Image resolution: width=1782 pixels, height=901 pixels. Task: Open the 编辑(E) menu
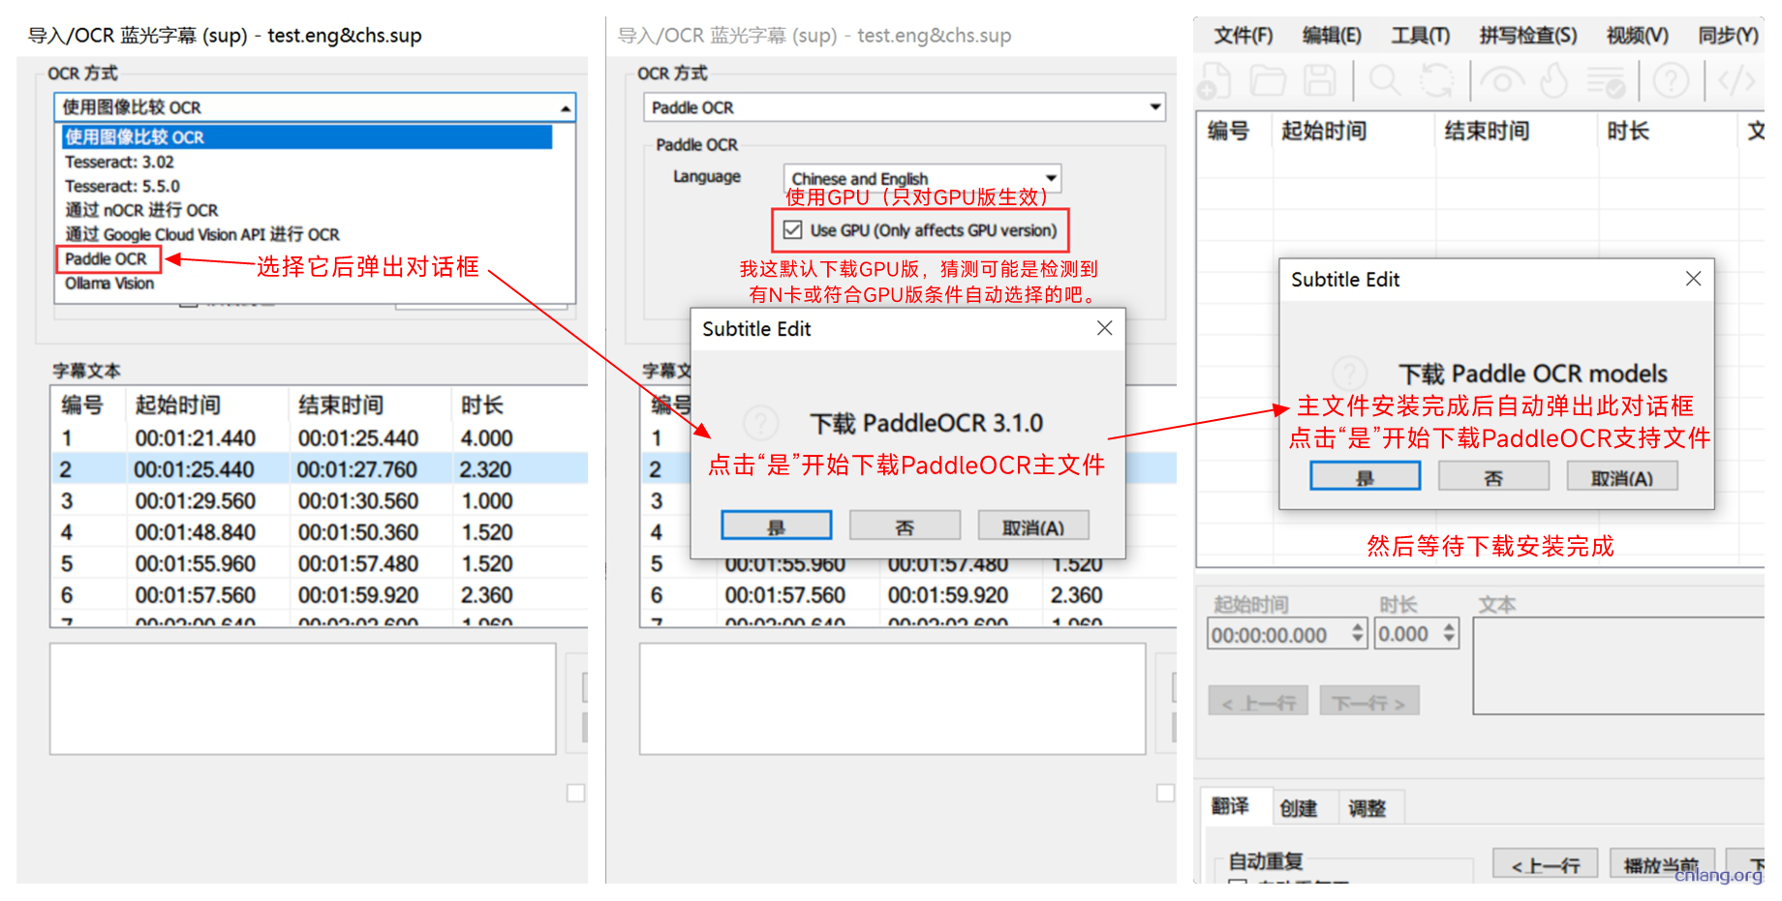coord(1332,36)
